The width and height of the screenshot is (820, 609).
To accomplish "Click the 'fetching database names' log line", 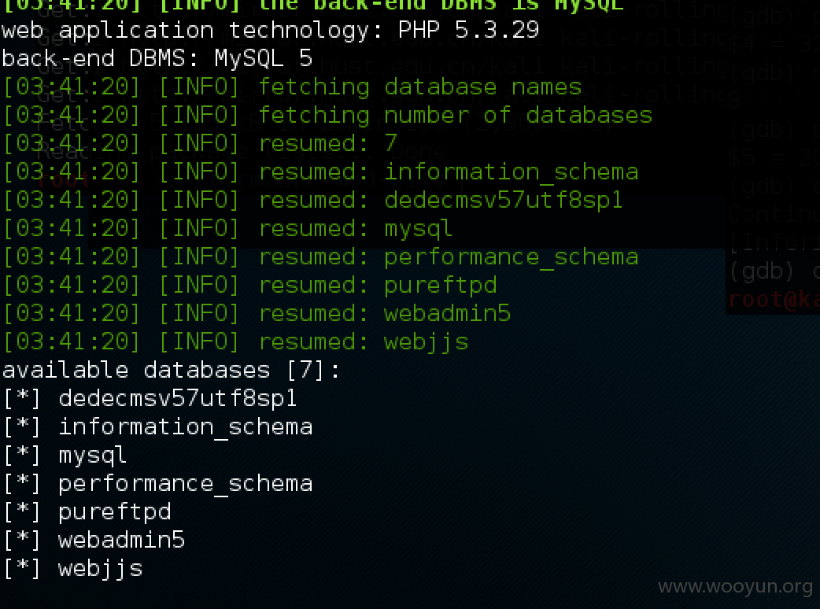I will click(x=292, y=87).
